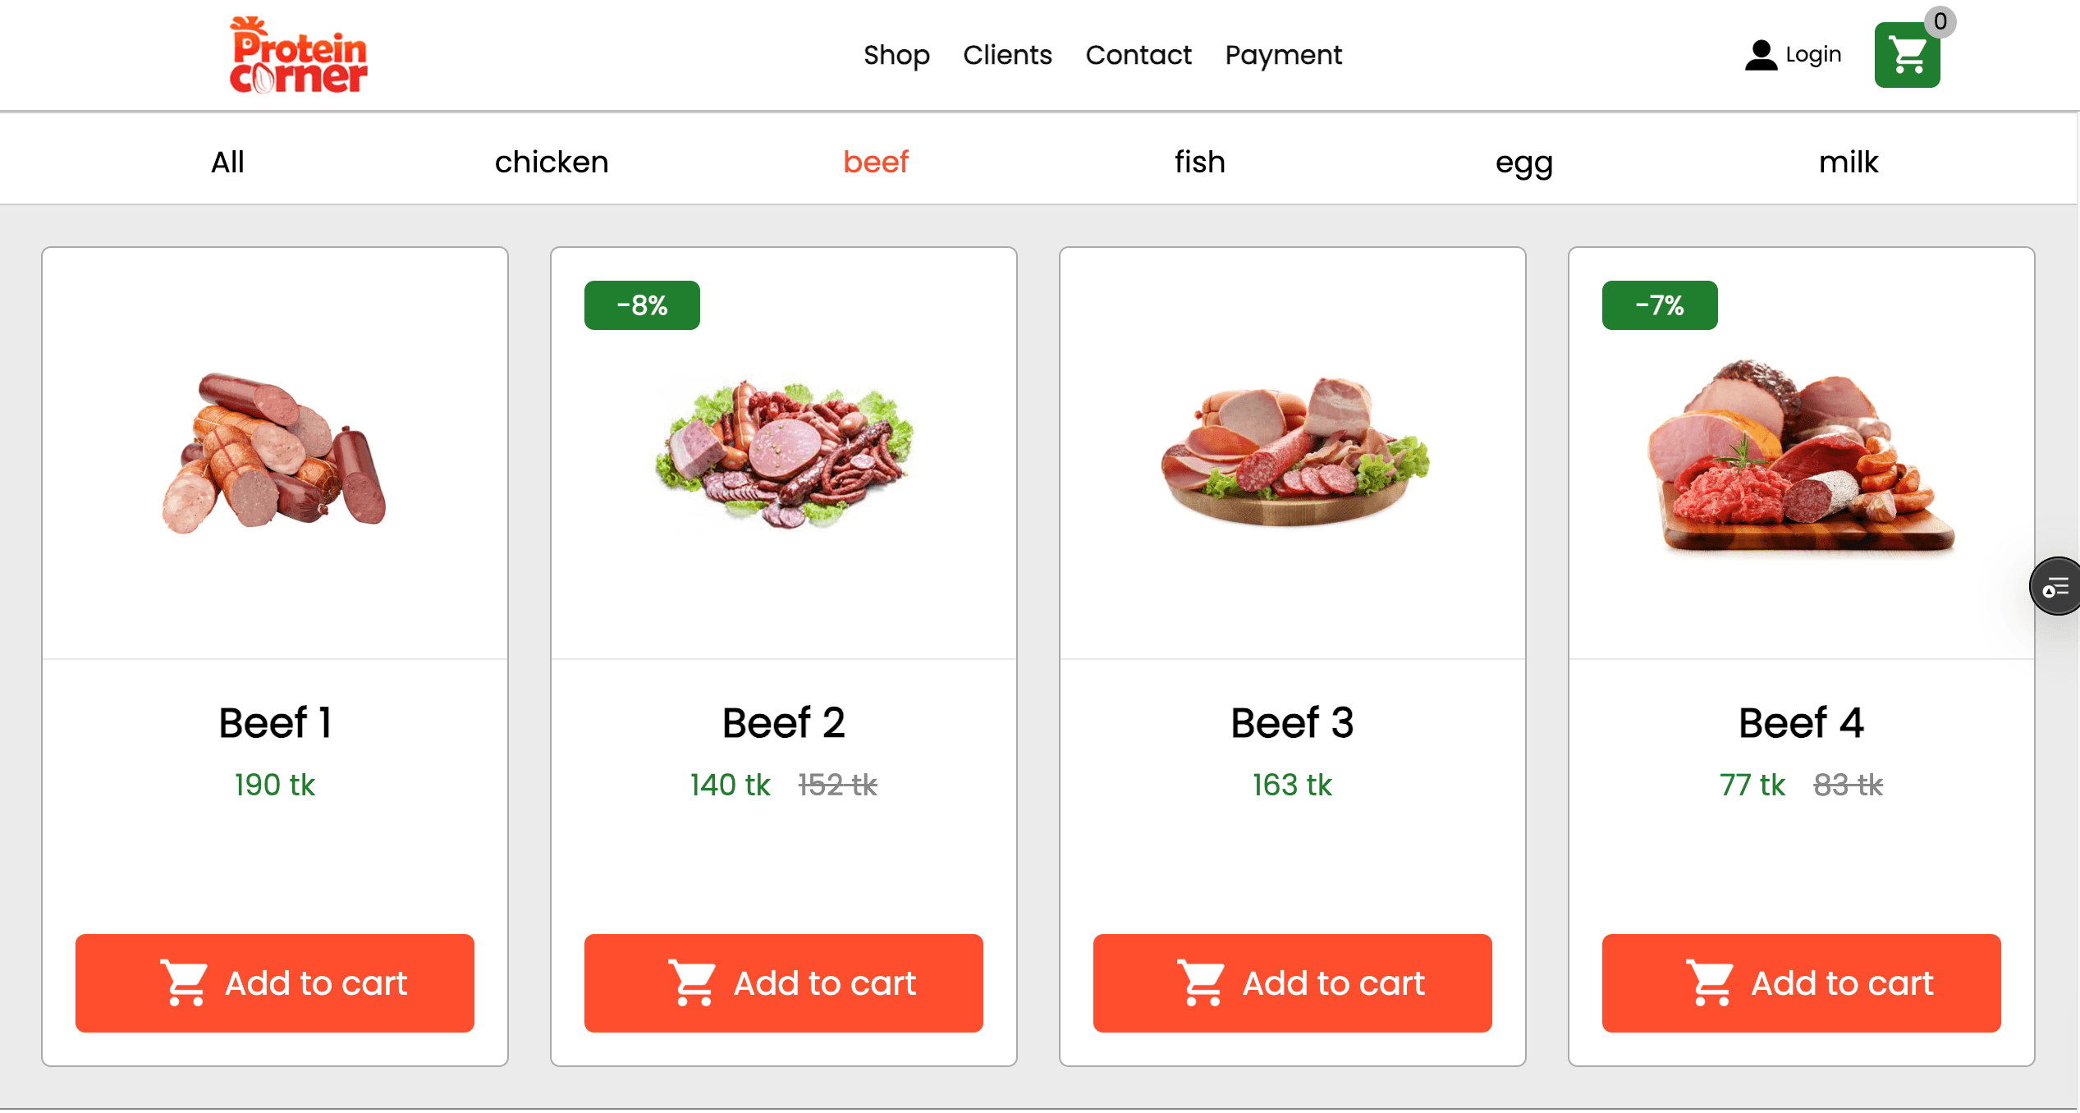Add Beef 3 to cart

(x=1292, y=982)
